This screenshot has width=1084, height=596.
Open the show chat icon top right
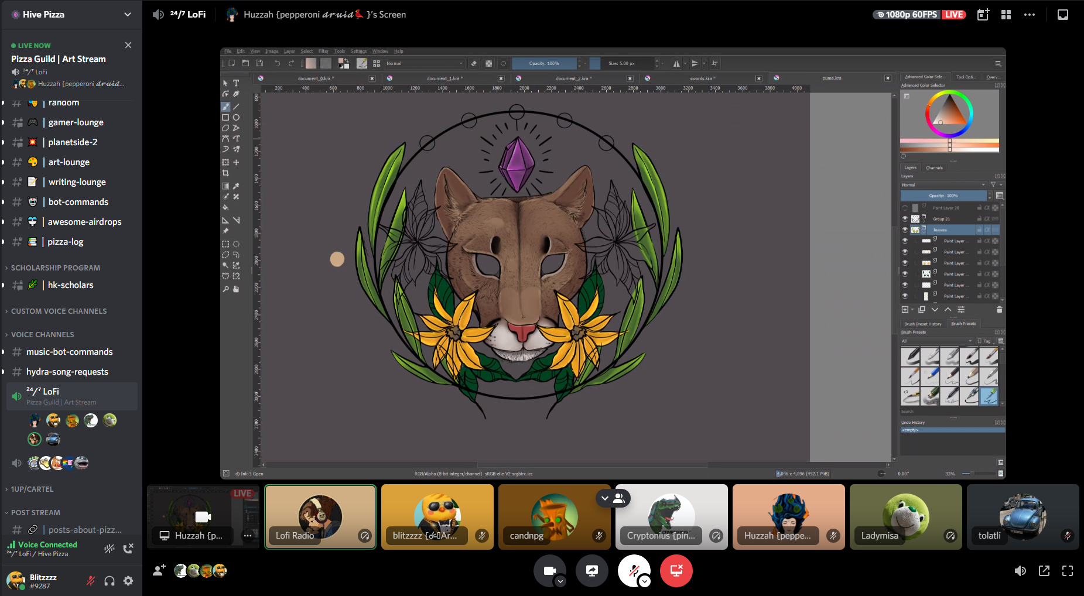pos(1063,15)
